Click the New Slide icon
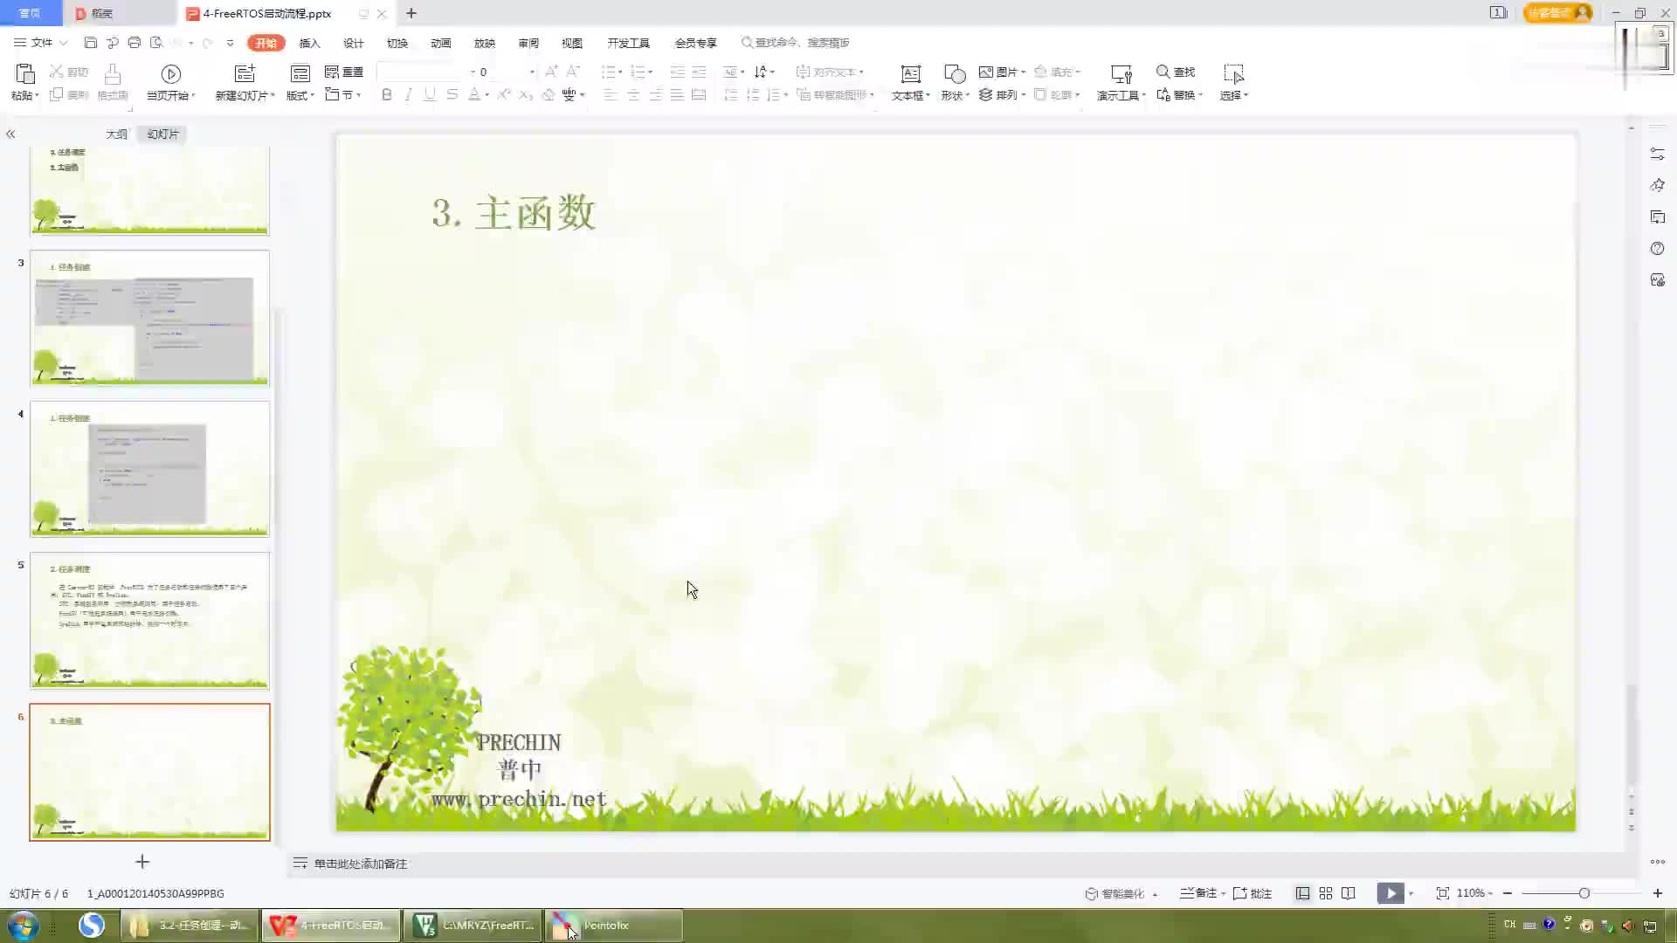Viewport: 1677px width, 943px height. [x=245, y=73]
